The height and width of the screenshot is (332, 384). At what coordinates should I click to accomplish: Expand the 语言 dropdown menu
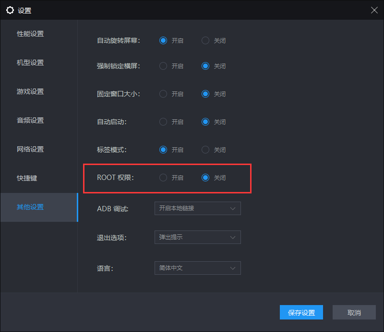[x=197, y=268]
